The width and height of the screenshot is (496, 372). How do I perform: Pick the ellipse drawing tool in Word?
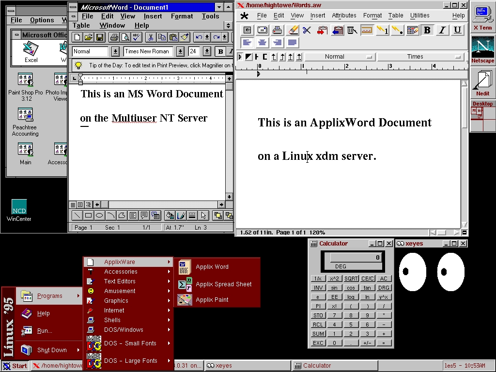pyautogui.click(x=99, y=216)
